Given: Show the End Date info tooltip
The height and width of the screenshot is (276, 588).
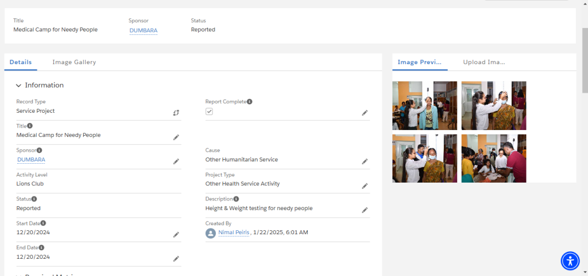Looking at the screenshot, I should [41, 247].
